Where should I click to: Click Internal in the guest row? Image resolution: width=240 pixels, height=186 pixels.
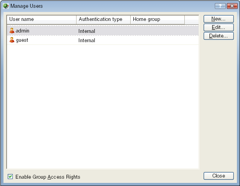click(x=87, y=41)
